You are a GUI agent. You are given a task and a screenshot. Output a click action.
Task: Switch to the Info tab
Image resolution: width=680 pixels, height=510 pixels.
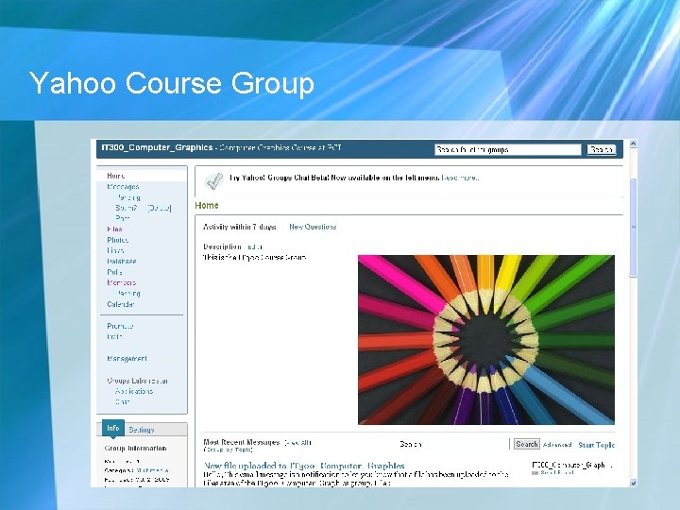[112, 429]
